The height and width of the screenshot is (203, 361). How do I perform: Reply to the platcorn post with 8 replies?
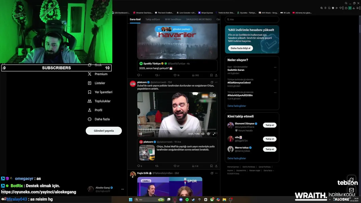point(139,166)
